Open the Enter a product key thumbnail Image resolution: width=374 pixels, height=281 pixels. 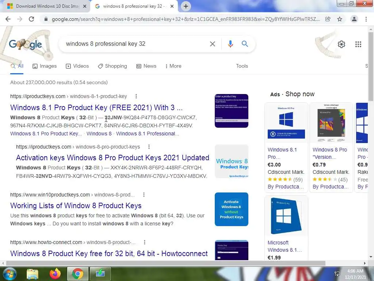231,111
